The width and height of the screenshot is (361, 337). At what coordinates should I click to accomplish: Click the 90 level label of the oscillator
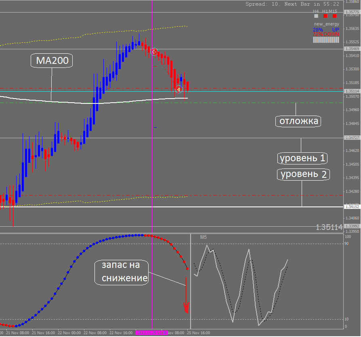[346, 244]
